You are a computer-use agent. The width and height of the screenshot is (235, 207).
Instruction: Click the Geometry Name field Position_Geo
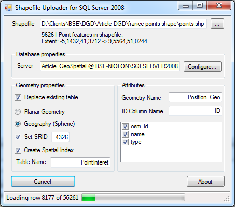point(195,97)
